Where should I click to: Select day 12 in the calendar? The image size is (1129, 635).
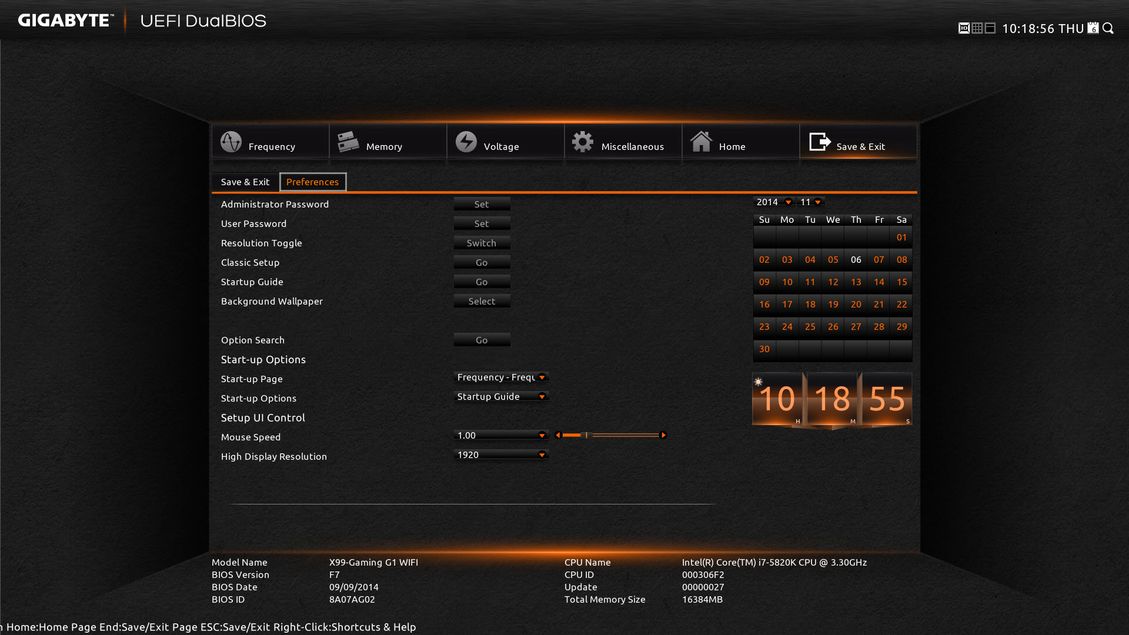[x=833, y=282]
